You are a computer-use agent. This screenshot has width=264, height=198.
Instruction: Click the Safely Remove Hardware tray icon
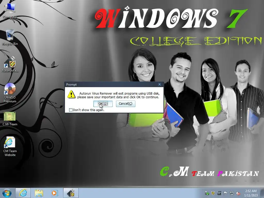tap(207, 193)
